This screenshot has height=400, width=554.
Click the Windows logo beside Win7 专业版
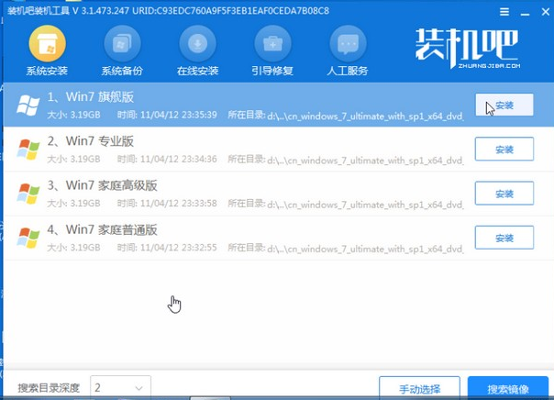28,150
